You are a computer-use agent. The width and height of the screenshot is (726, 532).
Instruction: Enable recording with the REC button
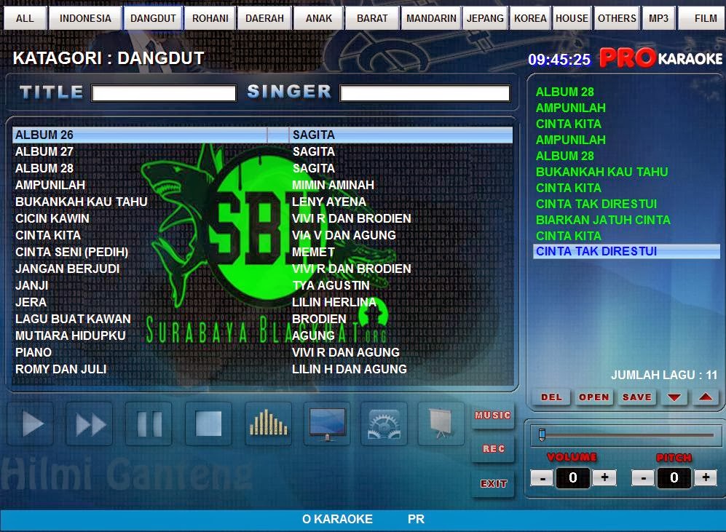click(x=492, y=449)
